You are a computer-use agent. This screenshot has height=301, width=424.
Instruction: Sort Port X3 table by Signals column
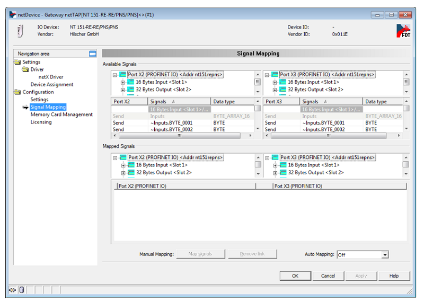click(331, 102)
